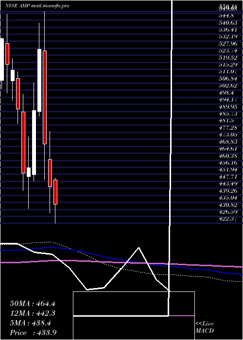Click the 422.37 price axis label

click(x=228, y=219)
